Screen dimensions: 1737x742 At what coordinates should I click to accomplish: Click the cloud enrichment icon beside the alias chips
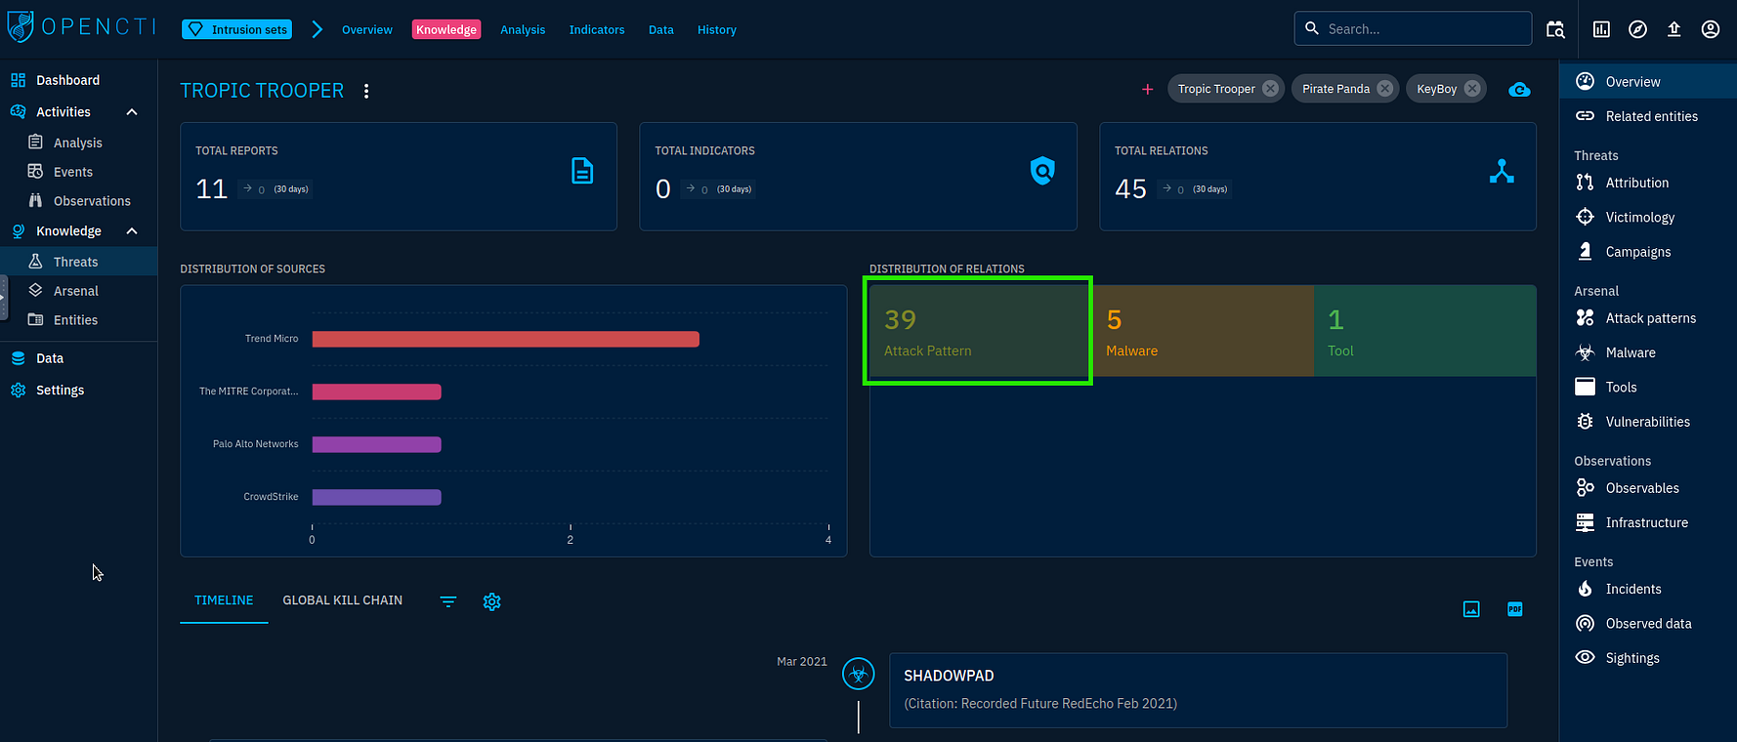click(x=1519, y=90)
